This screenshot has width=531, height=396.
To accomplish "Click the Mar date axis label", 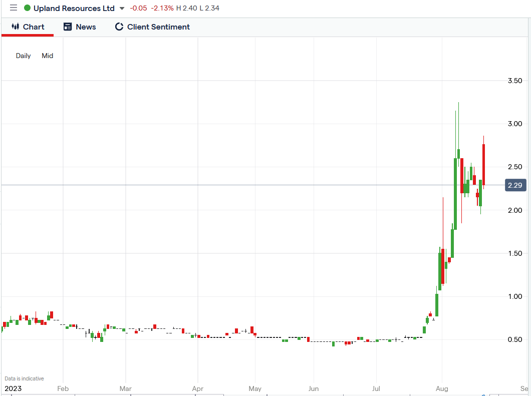I will tap(126, 388).
